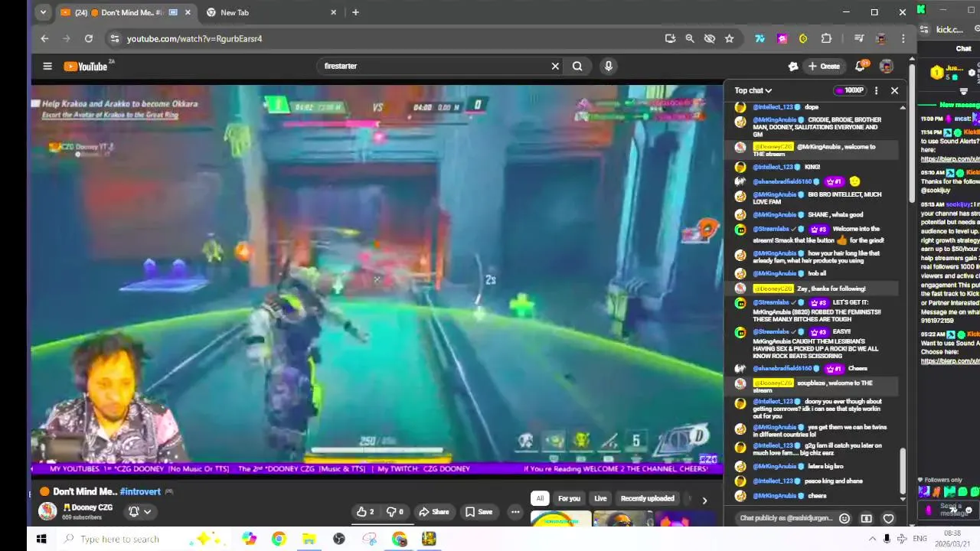The width and height of the screenshot is (980, 551).
Task: Go forward in the browser
Action: (x=67, y=38)
